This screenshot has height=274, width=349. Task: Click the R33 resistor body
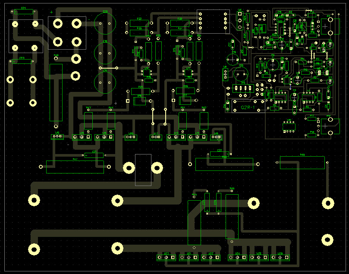139,33
